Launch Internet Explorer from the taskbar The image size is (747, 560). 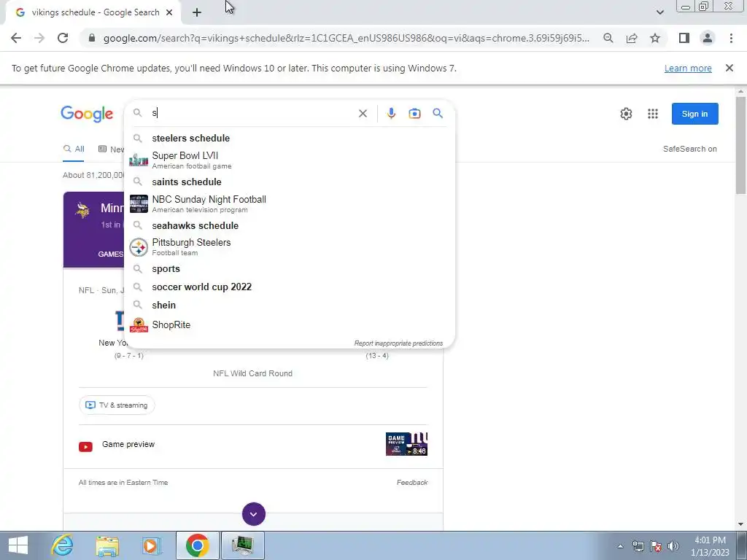[63, 545]
